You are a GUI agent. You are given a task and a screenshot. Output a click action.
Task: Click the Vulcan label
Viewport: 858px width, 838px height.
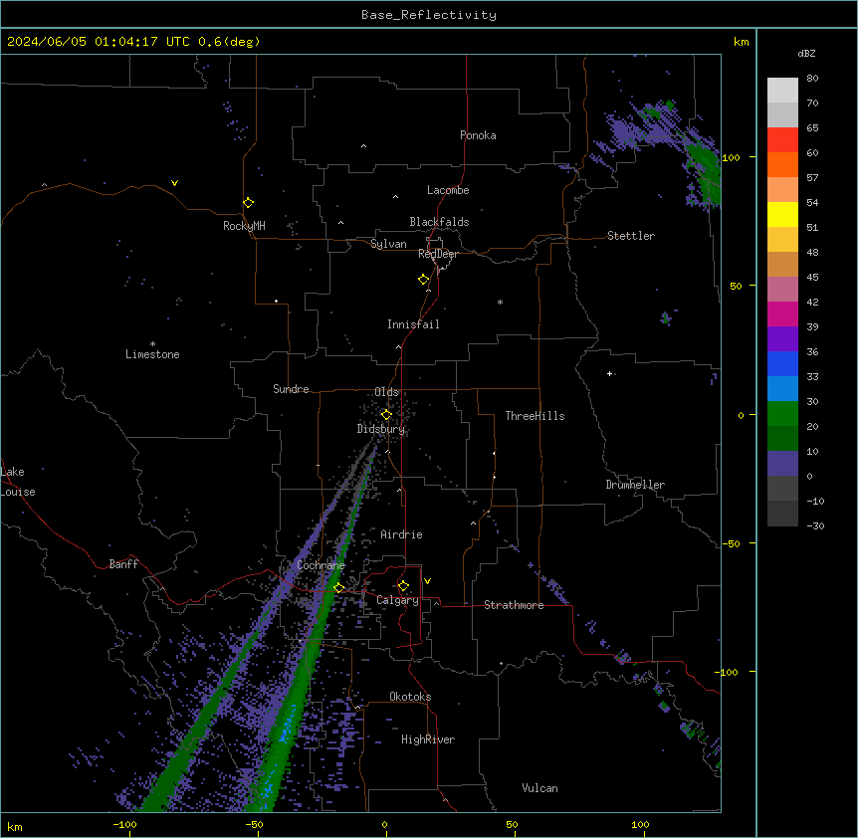coord(540,788)
